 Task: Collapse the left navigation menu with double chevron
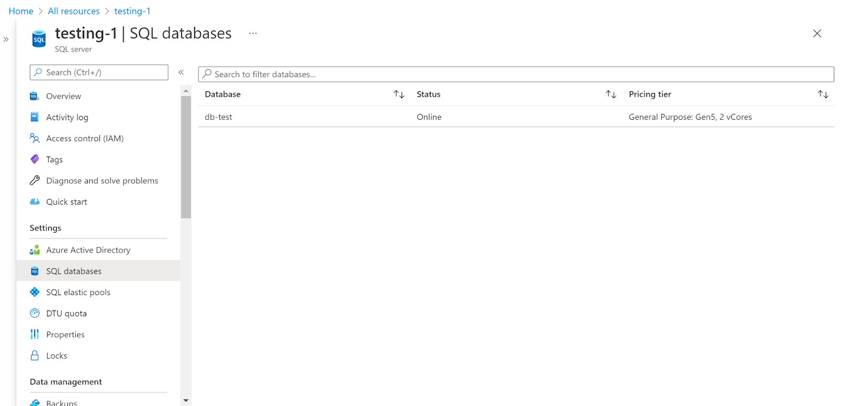tap(181, 72)
